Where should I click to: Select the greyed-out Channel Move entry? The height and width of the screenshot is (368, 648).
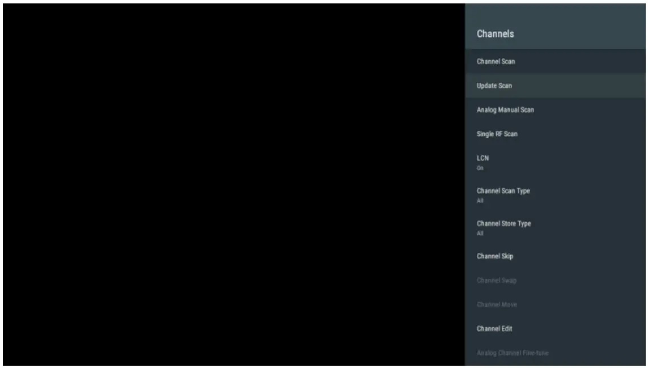tap(555, 304)
